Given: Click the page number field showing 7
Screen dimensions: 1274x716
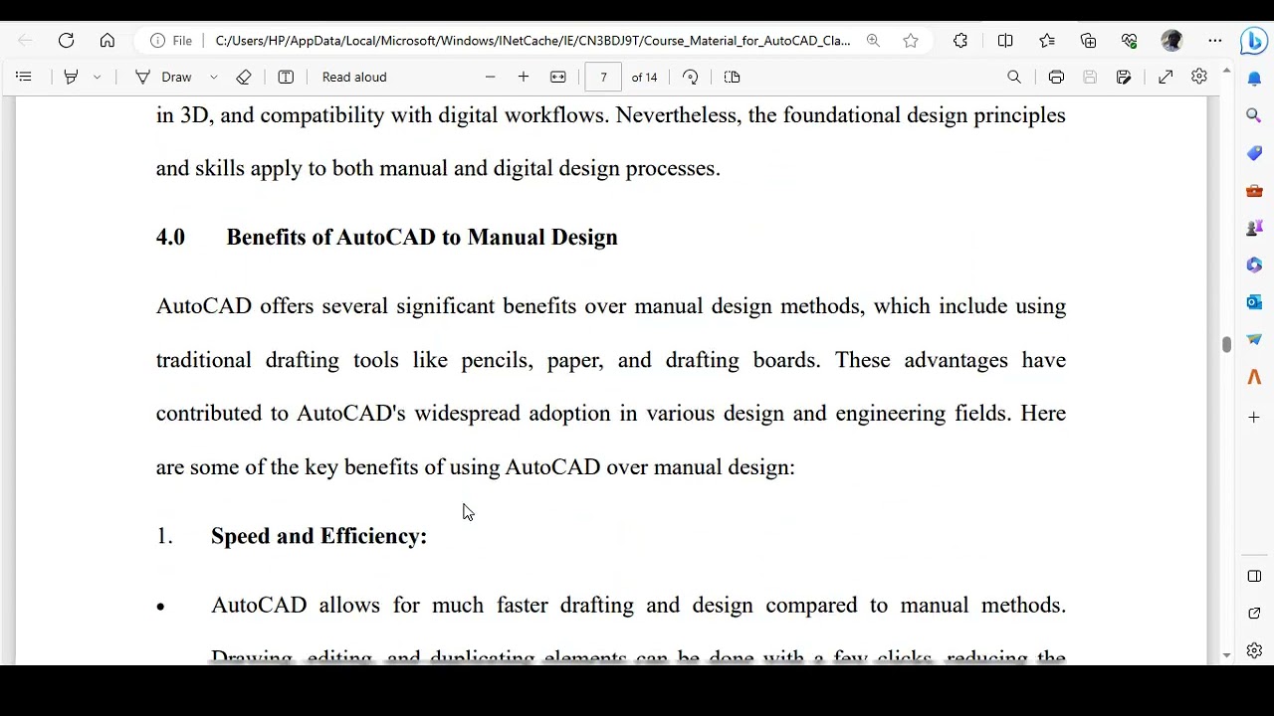Looking at the screenshot, I should (603, 77).
